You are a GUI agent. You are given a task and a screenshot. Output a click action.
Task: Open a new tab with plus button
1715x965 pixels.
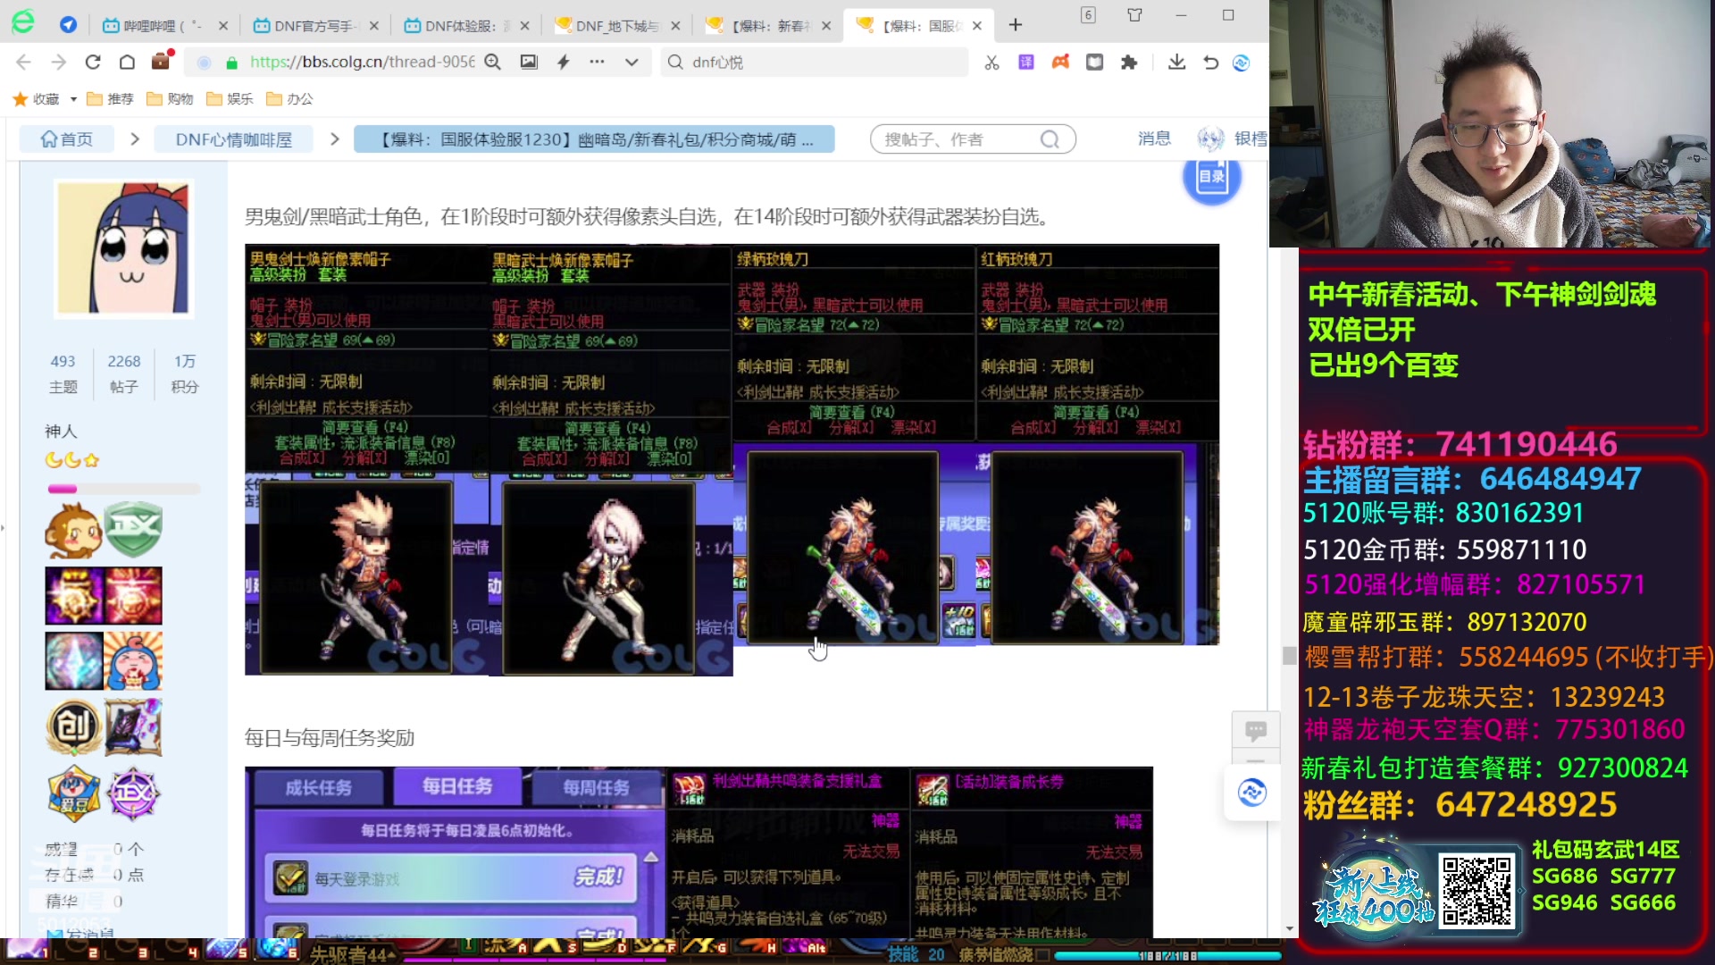pos(1016,25)
